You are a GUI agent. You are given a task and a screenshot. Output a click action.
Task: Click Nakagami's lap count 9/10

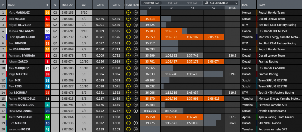click(x=84, y=31)
